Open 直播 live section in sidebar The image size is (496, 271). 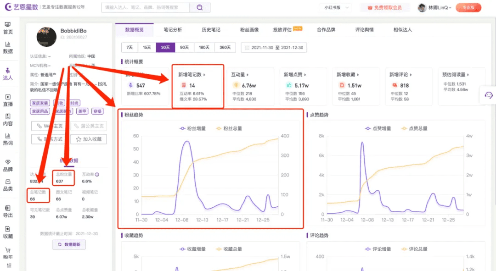click(x=8, y=100)
